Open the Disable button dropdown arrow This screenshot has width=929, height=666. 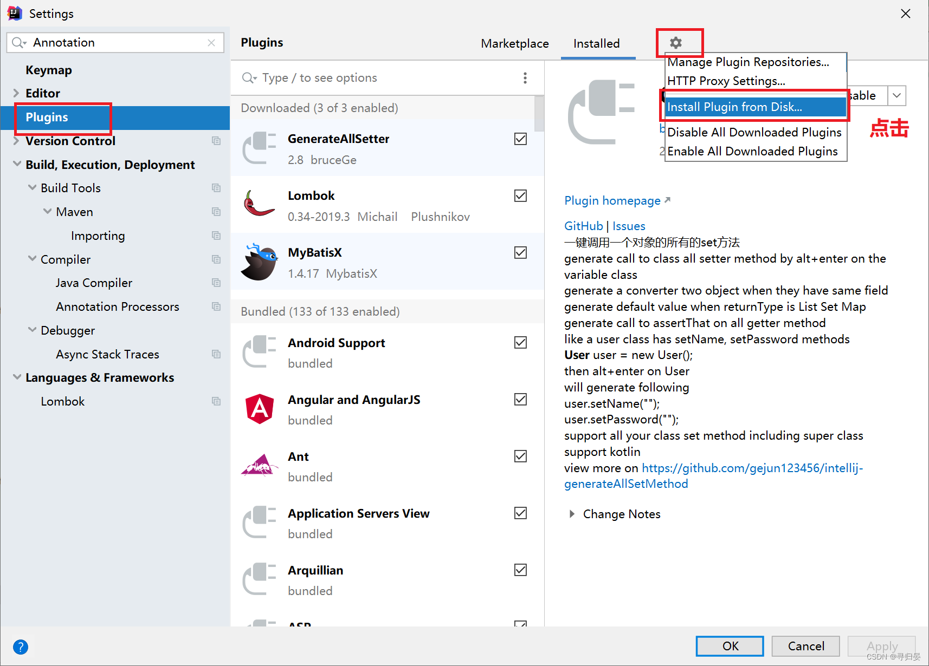[897, 96]
